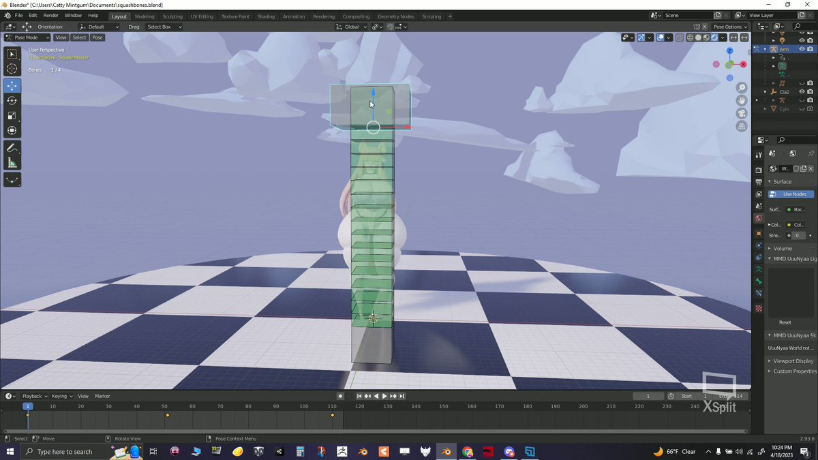The height and width of the screenshot is (460, 818).
Task: Click the Reset button in the properties panel
Action: tap(785, 322)
